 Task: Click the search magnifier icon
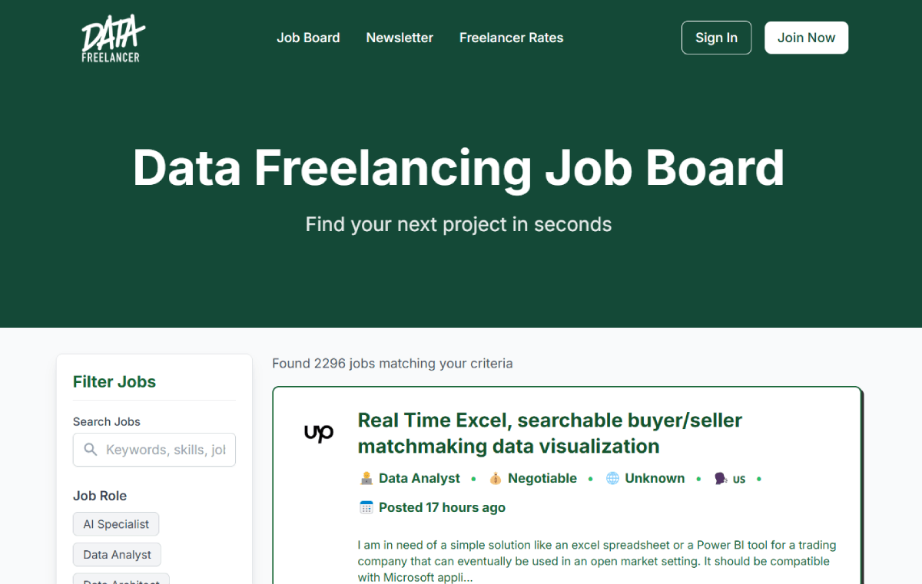click(x=91, y=450)
